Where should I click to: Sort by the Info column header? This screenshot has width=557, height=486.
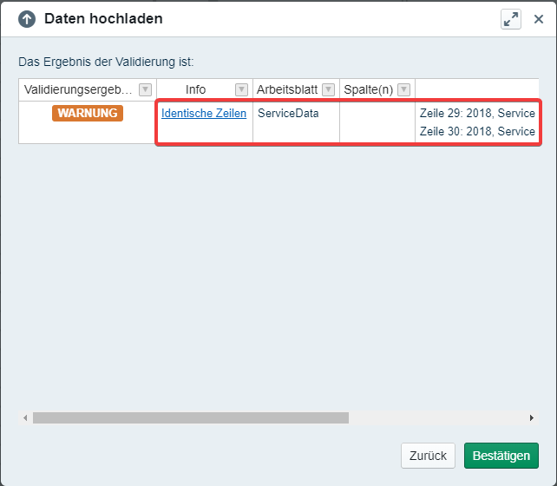pos(195,89)
